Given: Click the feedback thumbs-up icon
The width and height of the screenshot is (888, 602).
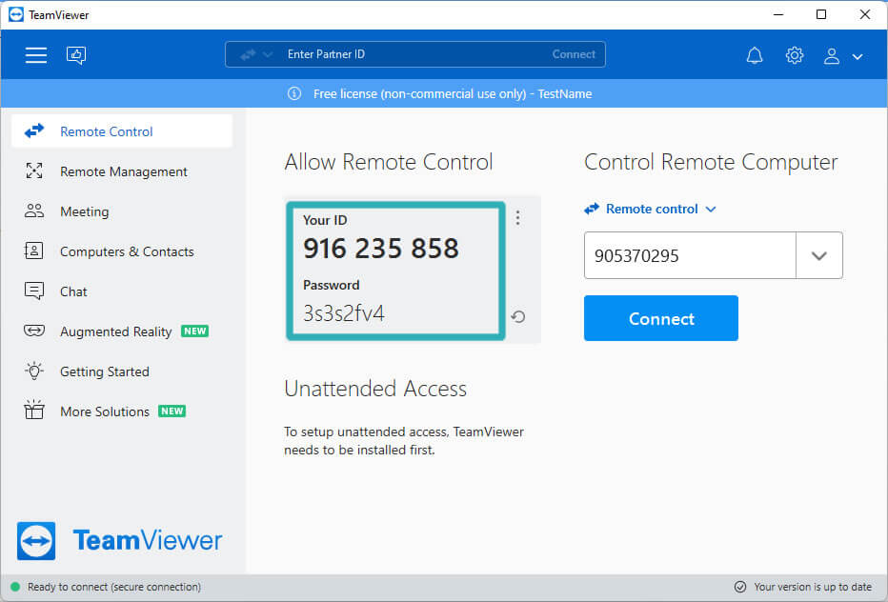Looking at the screenshot, I should point(76,55).
